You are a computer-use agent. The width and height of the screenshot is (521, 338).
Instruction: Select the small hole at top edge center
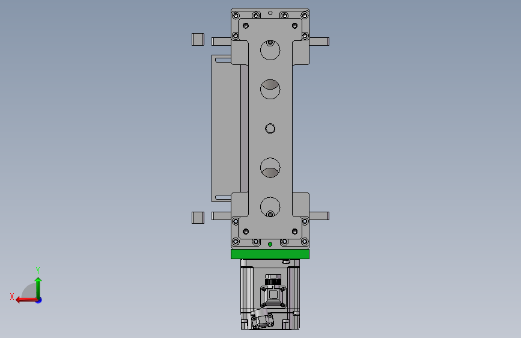[x=270, y=13]
